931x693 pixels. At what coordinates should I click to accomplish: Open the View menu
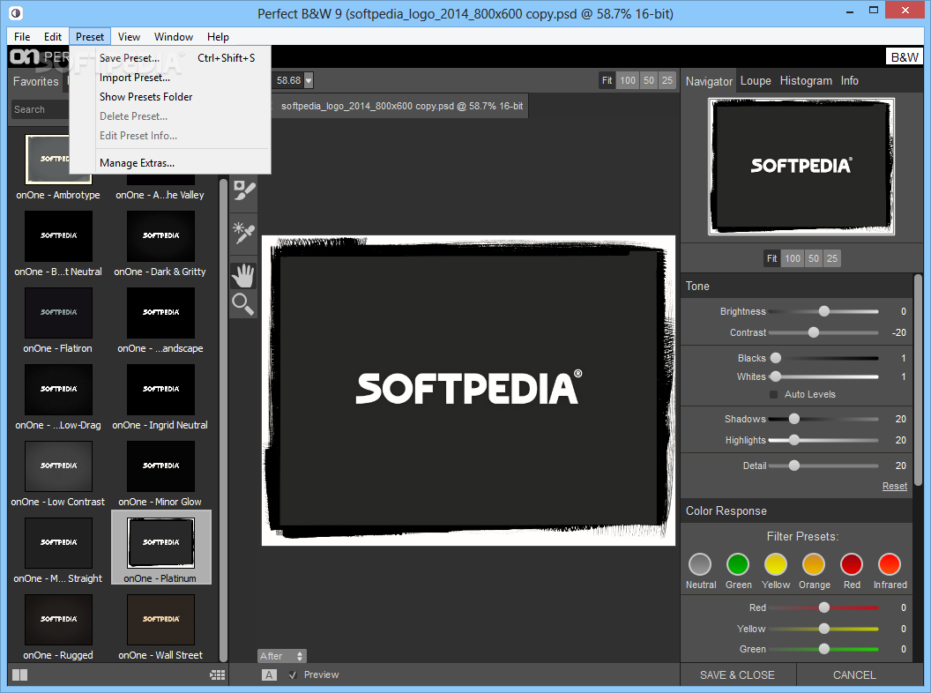pos(129,37)
